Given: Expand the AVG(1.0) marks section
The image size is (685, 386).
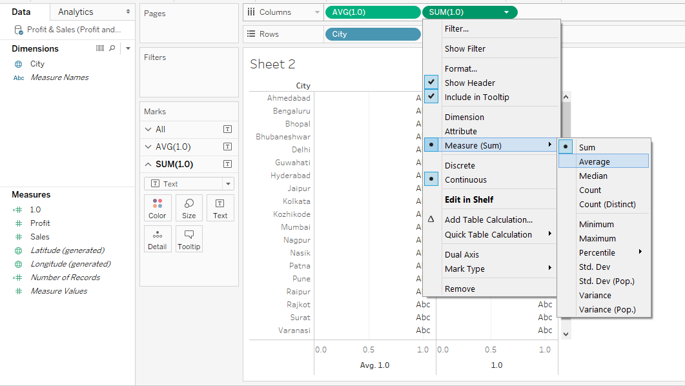Looking at the screenshot, I should click(148, 147).
